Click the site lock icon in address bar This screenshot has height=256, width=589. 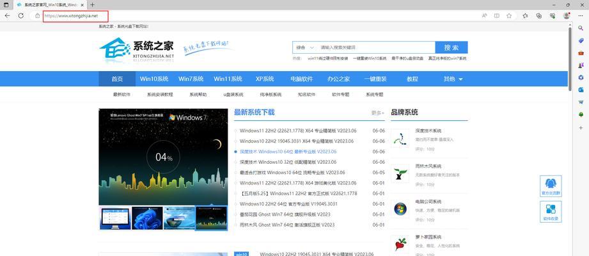(x=37, y=16)
